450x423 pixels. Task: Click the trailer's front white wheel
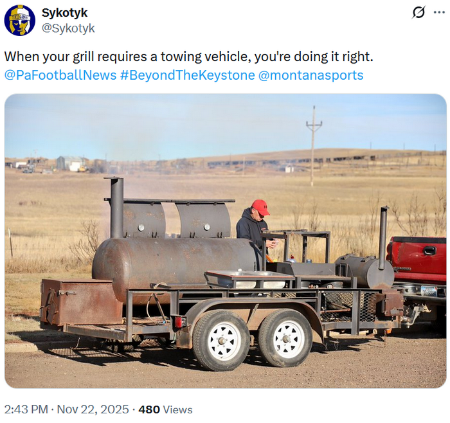coord(286,338)
